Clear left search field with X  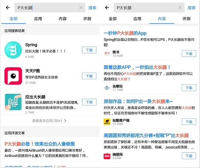point(81,8)
